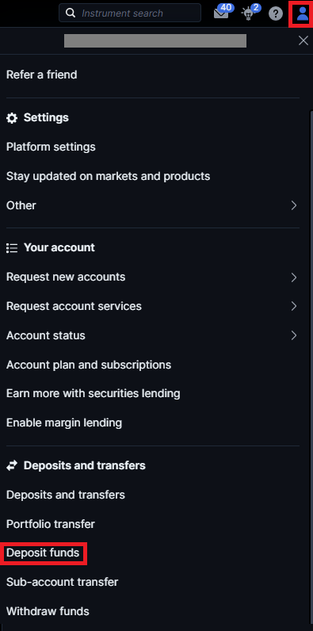
Task: Expand Request new accounts chevron
Action: [x=294, y=277]
